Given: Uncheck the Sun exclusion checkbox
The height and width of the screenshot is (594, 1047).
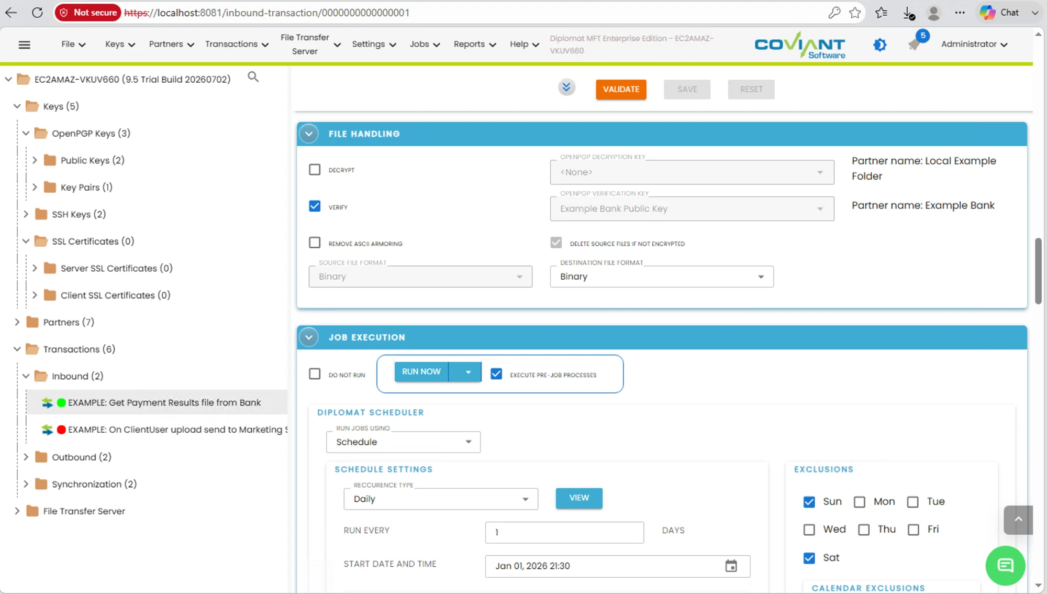Looking at the screenshot, I should 809,502.
